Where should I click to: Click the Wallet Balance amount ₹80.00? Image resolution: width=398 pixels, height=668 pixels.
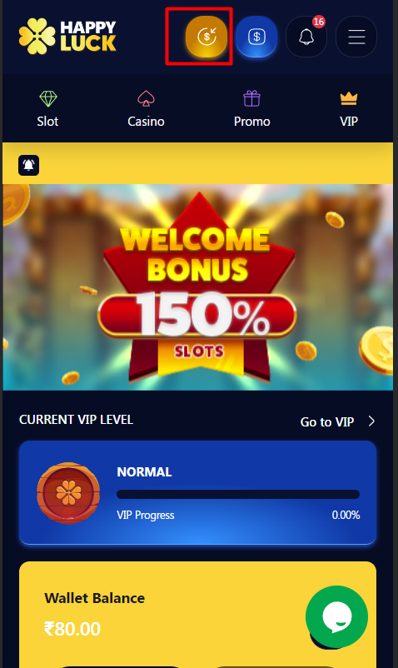point(72,629)
